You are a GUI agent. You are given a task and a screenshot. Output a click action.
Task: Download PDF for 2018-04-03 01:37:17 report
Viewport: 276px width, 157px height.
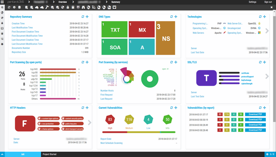pos(255,114)
